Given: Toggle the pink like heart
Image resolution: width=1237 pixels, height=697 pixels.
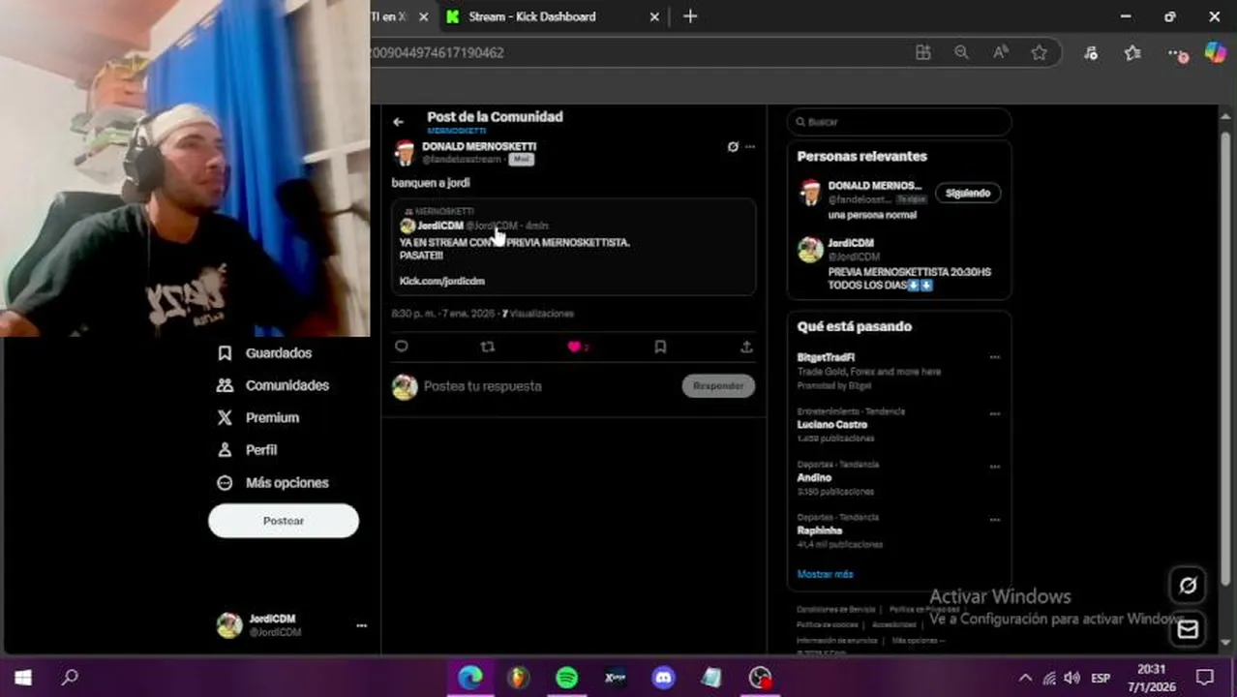Looking at the screenshot, I should pos(573,347).
